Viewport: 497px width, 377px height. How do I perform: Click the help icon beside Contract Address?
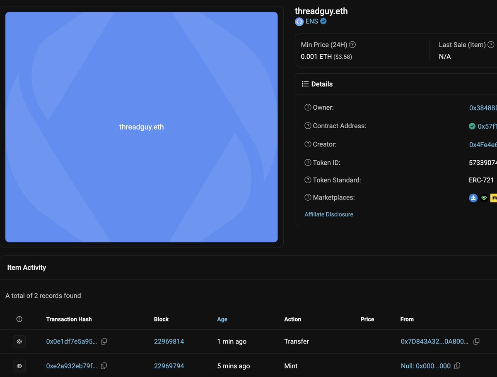(308, 126)
